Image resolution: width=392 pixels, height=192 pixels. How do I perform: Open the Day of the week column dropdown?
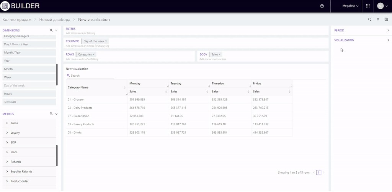[95, 41]
